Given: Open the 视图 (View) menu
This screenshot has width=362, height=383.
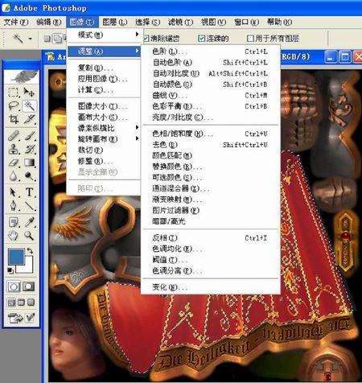Looking at the screenshot, I should (214, 22).
